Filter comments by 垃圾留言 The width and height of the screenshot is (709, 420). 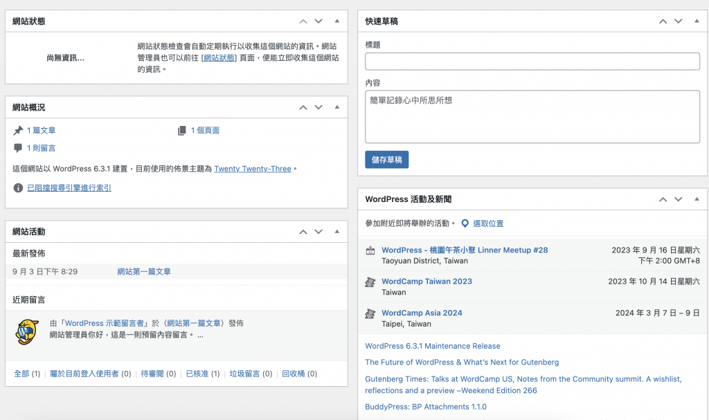coord(244,374)
